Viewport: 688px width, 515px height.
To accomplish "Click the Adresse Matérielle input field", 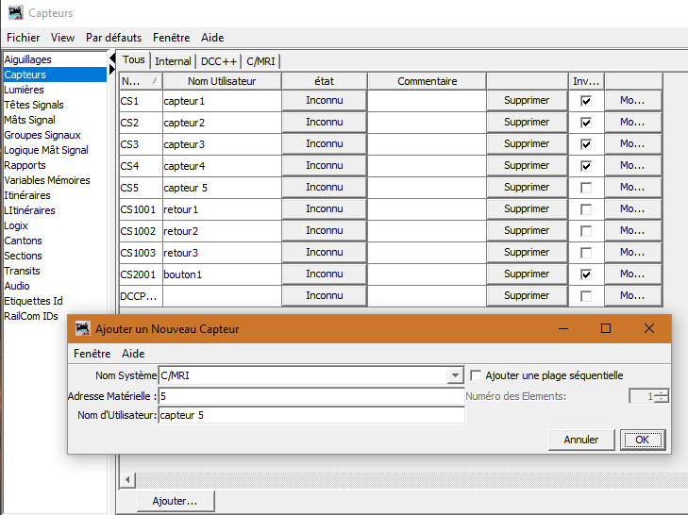I will click(x=311, y=396).
